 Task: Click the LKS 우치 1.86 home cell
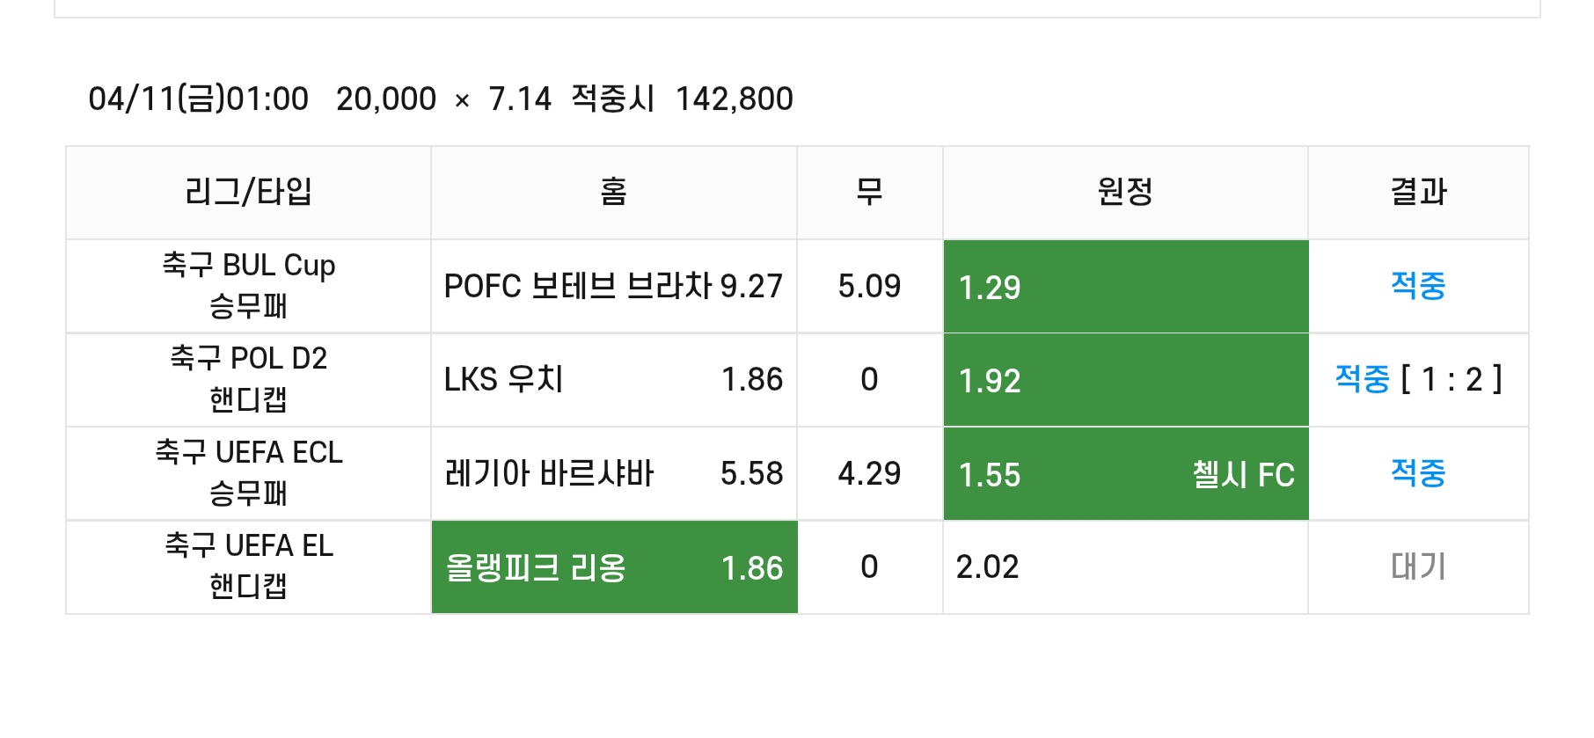[x=614, y=380]
